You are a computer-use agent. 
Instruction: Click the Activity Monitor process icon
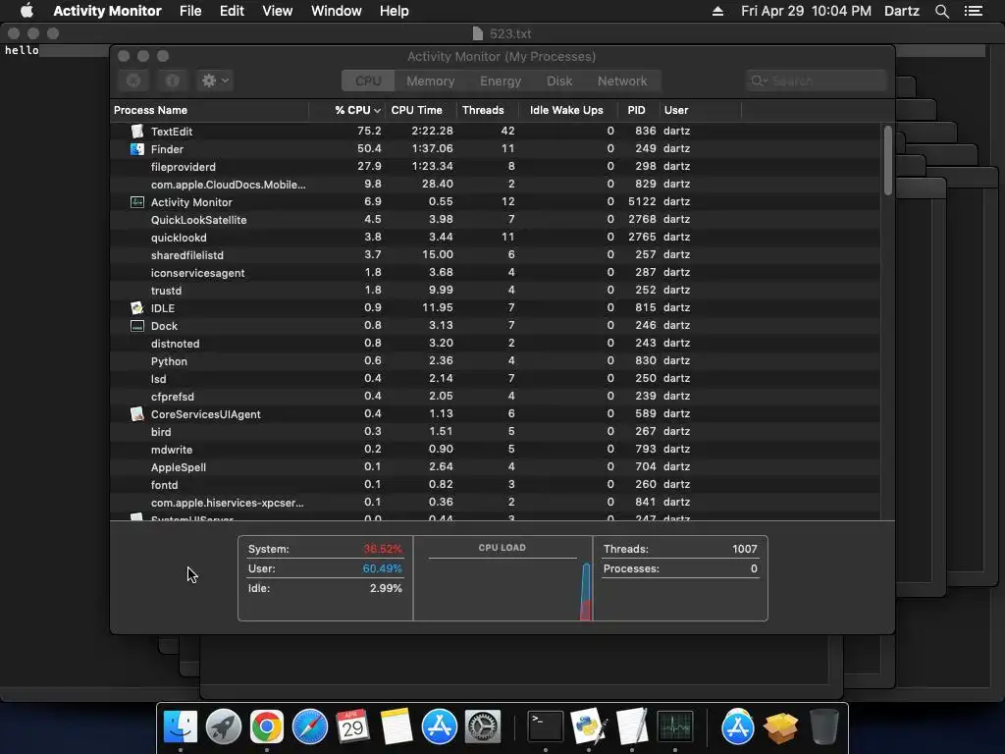point(137,202)
